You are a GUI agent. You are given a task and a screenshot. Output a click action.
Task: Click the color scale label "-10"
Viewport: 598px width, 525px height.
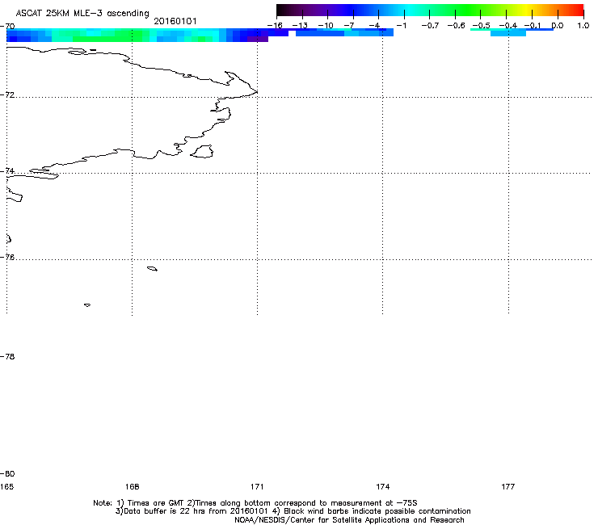(x=326, y=26)
